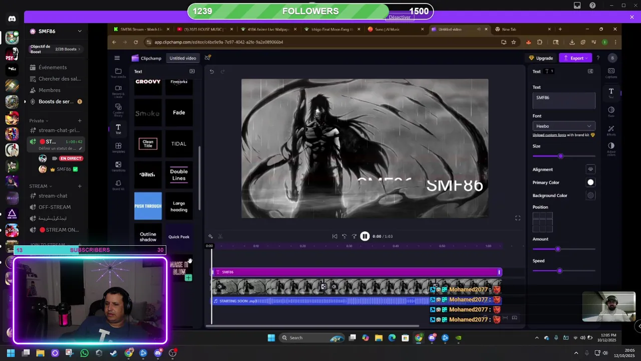Viewport: 641px width, 361px height.
Task: Open the Content library sidebar tab
Action: pyautogui.click(x=118, y=109)
